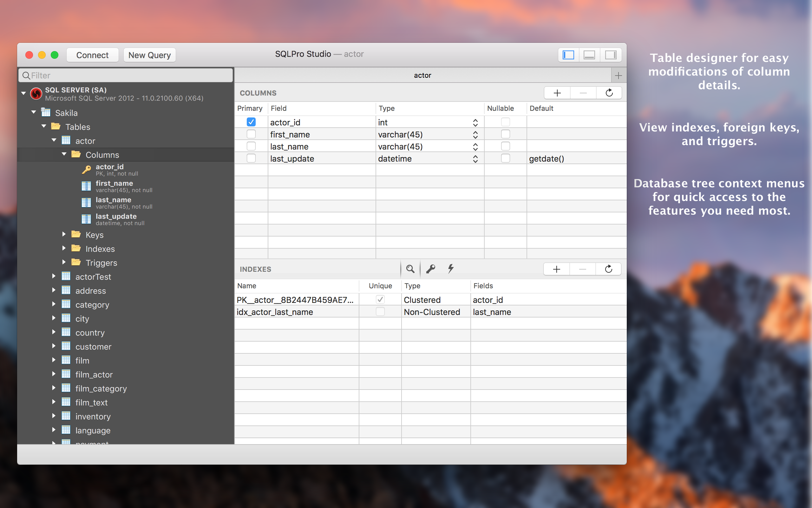Click the foreign keys icon in the INDEXES toolbar
Image resolution: width=812 pixels, height=508 pixels.
[x=430, y=269]
